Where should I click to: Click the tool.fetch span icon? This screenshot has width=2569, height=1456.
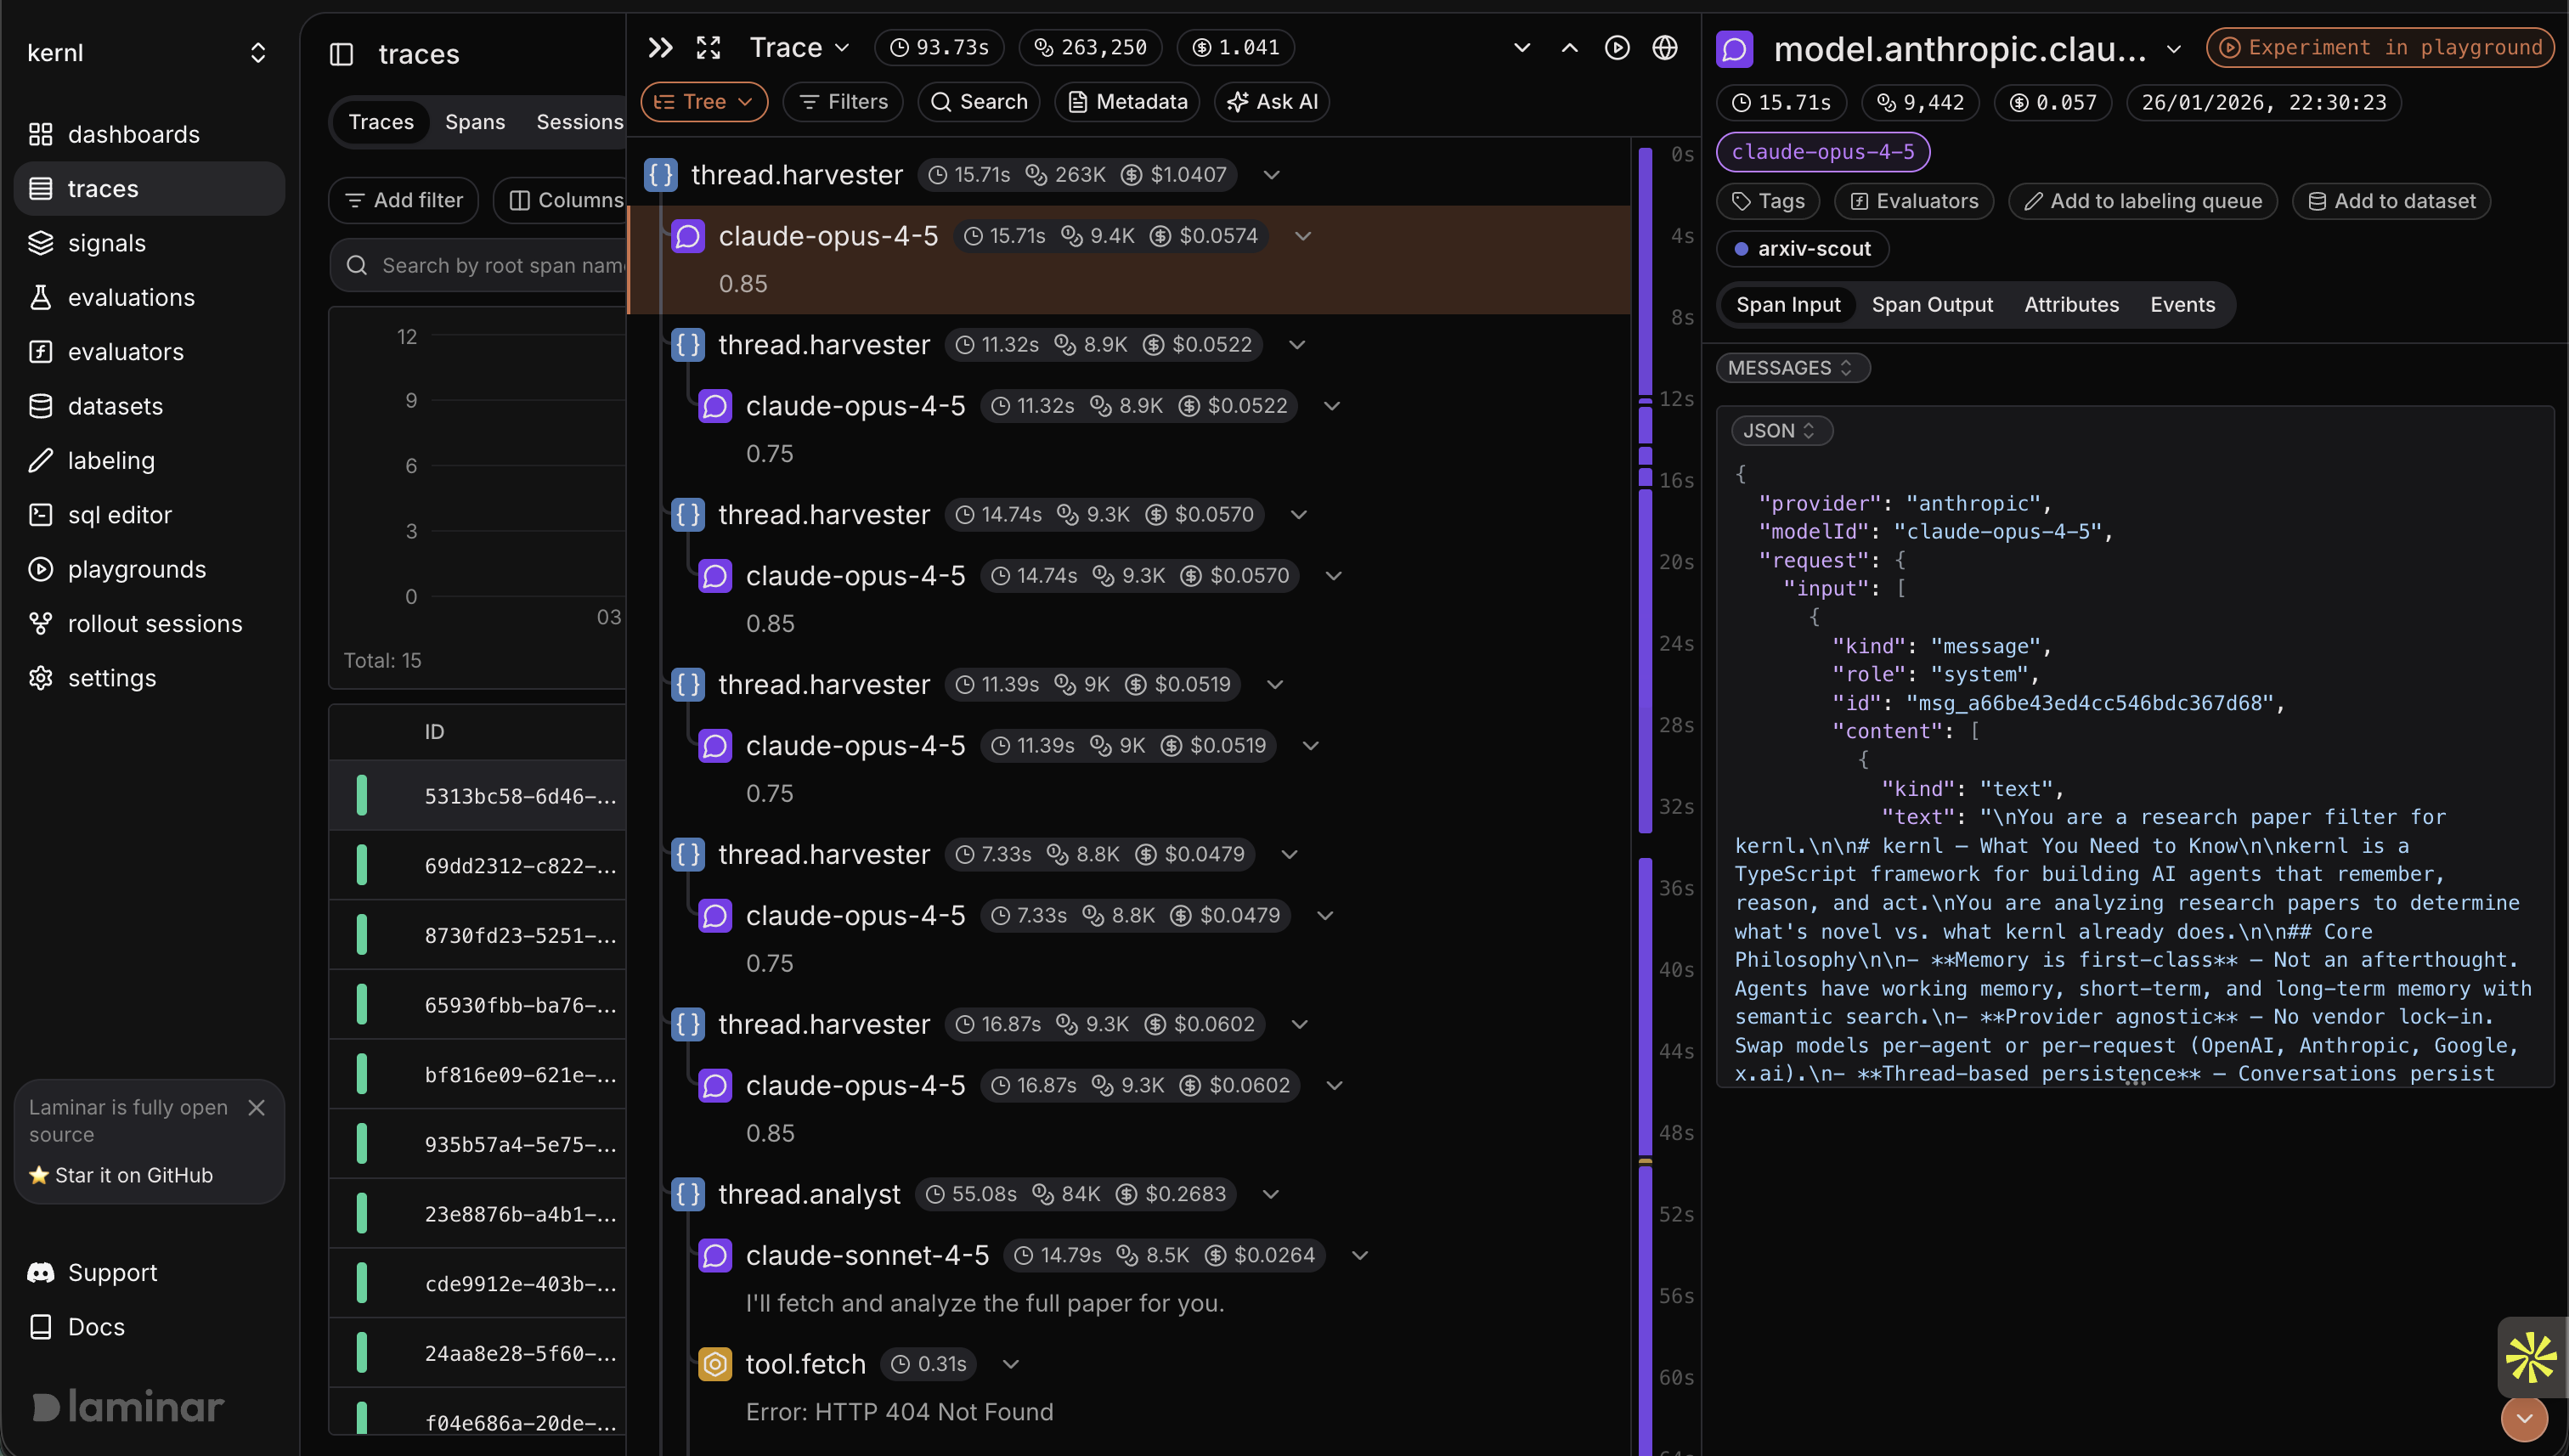click(x=714, y=1364)
